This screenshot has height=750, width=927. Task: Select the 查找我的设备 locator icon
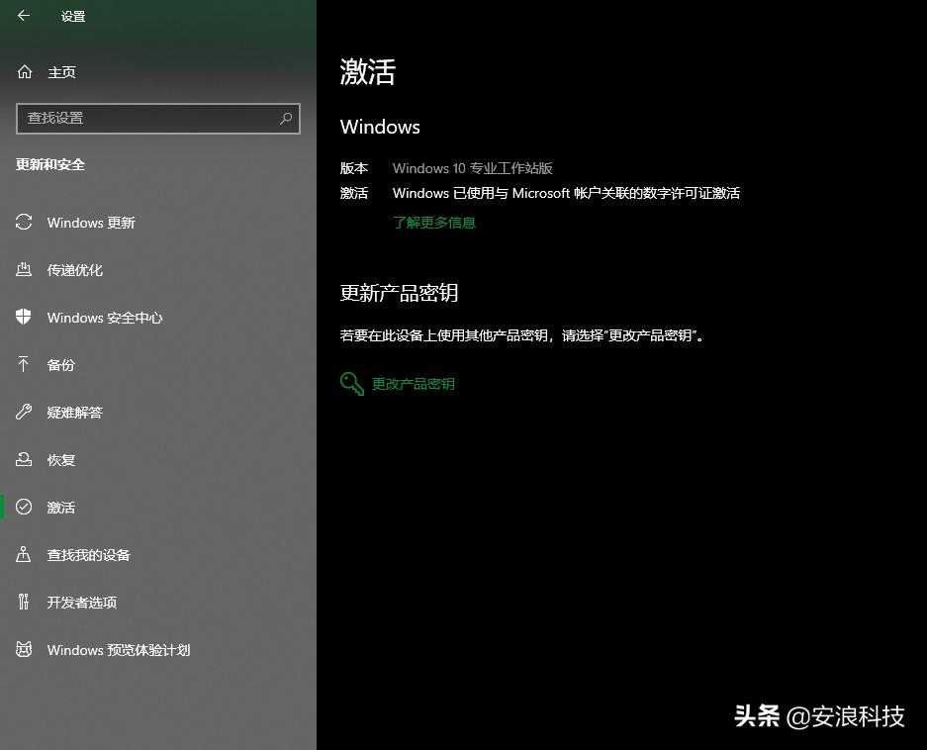point(24,555)
